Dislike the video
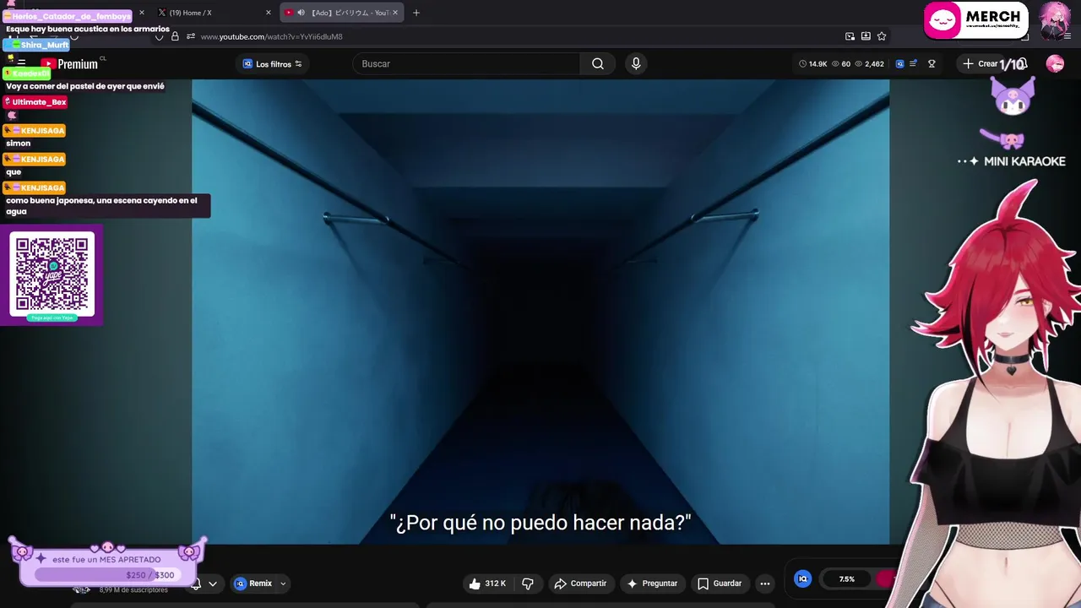Screen dimensions: 1081x608 coord(528,584)
